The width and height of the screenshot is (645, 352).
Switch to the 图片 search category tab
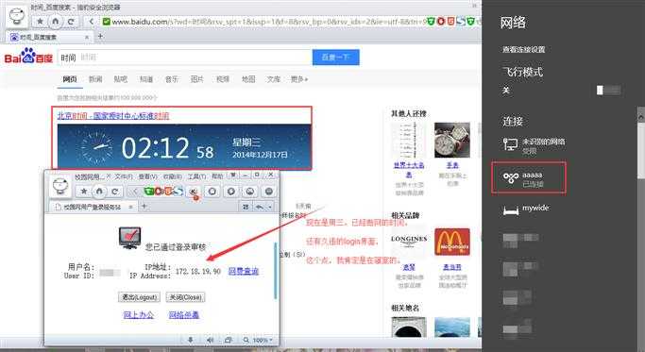(x=197, y=79)
